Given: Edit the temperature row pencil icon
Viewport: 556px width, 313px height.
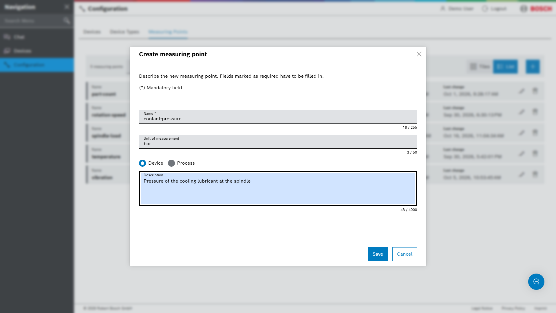Looking at the screenshot, I should click(522, 154).
